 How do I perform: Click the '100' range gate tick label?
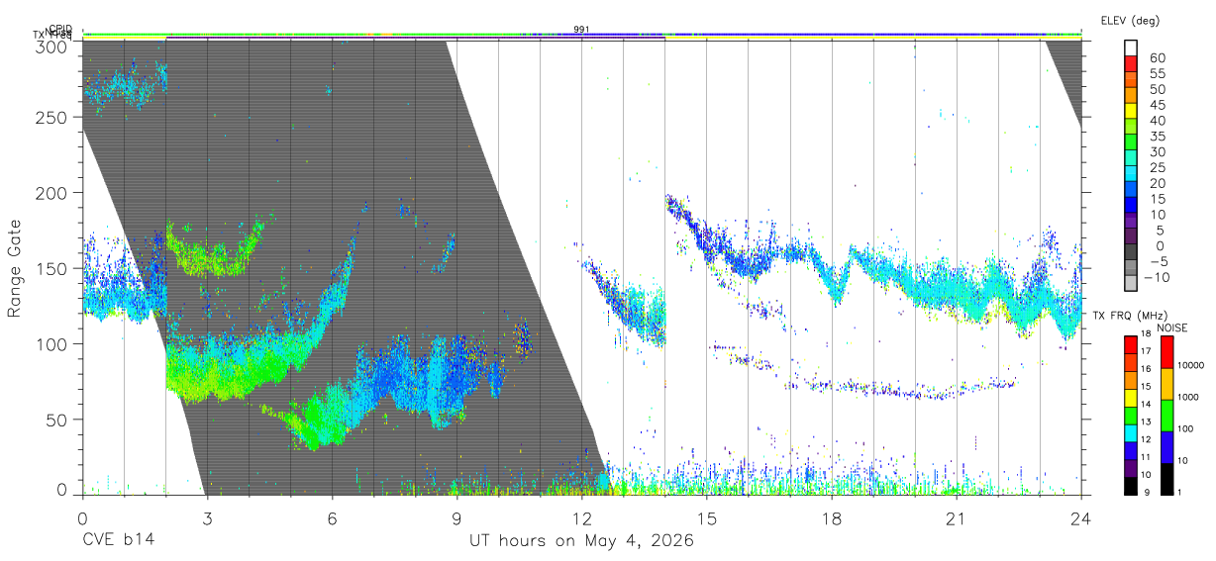pyautogui.click(x=51, y=343)
